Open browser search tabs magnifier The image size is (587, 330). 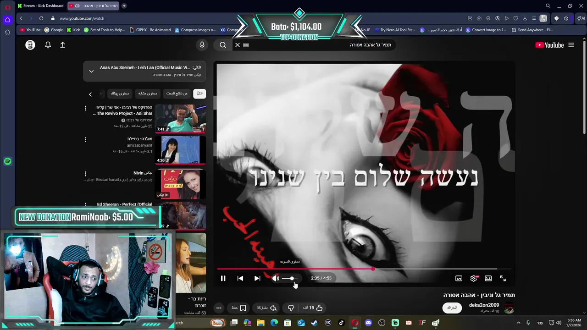(548, 6)
